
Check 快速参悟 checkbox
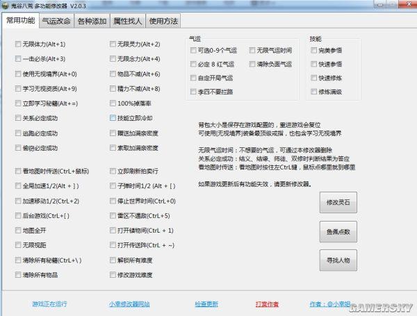[x=314, y=64]
